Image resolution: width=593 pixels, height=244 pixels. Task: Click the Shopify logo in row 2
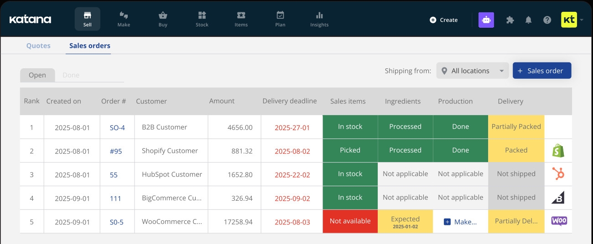[558, 151]
